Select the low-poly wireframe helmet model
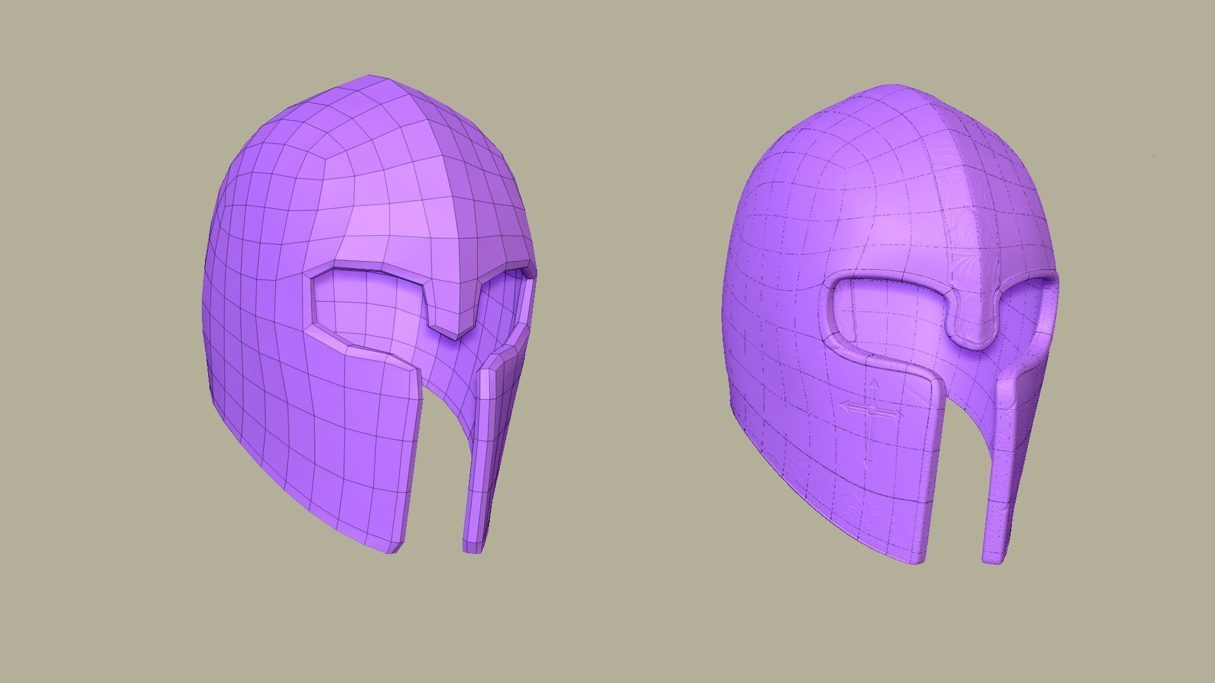Viewport: 1215px width, 683px height. click(x=369, y=314)
